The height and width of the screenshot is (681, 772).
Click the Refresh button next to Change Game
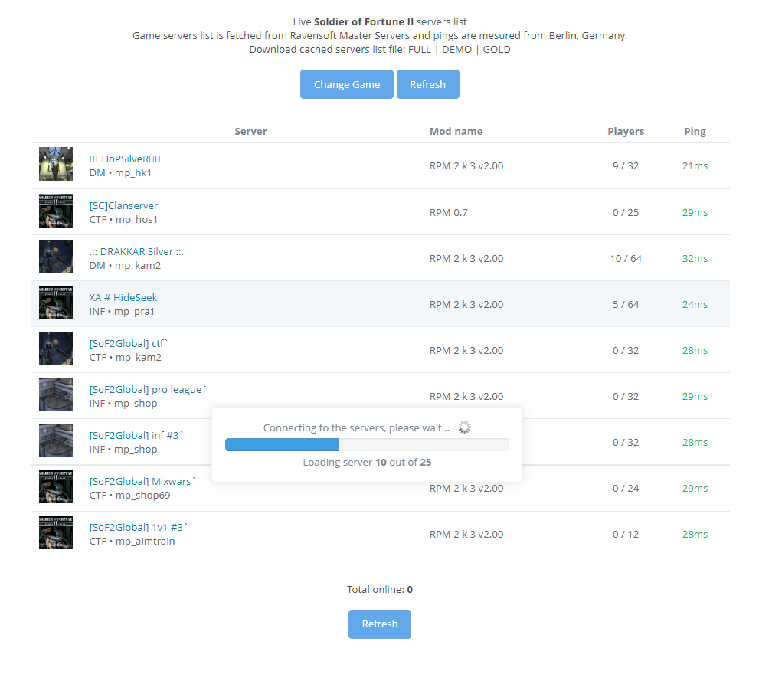(428, 84)
